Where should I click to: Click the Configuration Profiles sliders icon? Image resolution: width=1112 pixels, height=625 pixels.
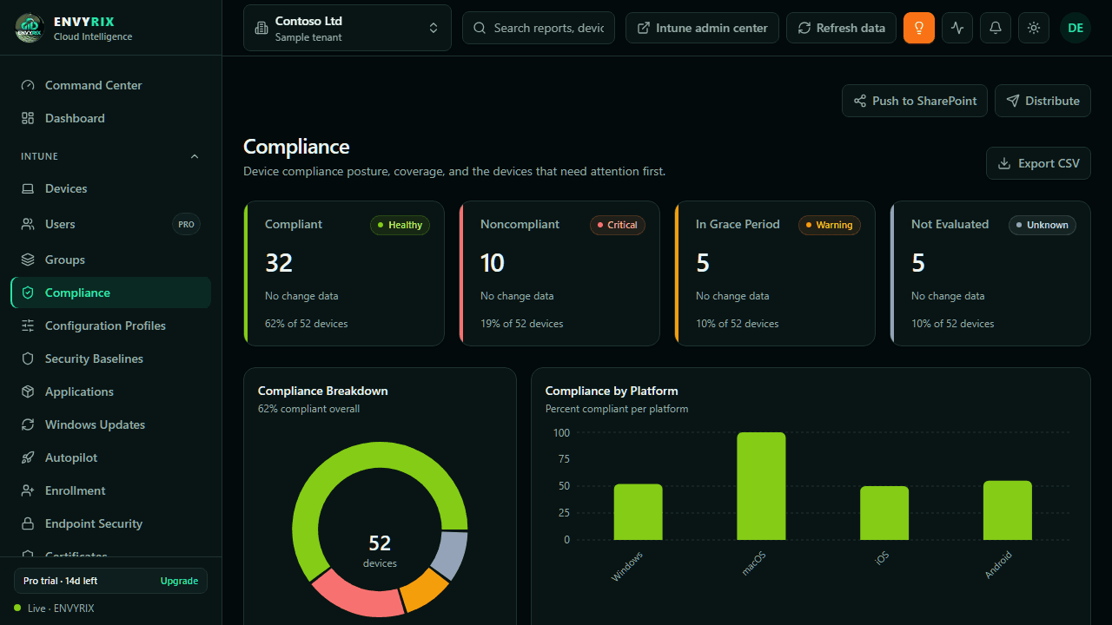point(28,326)
